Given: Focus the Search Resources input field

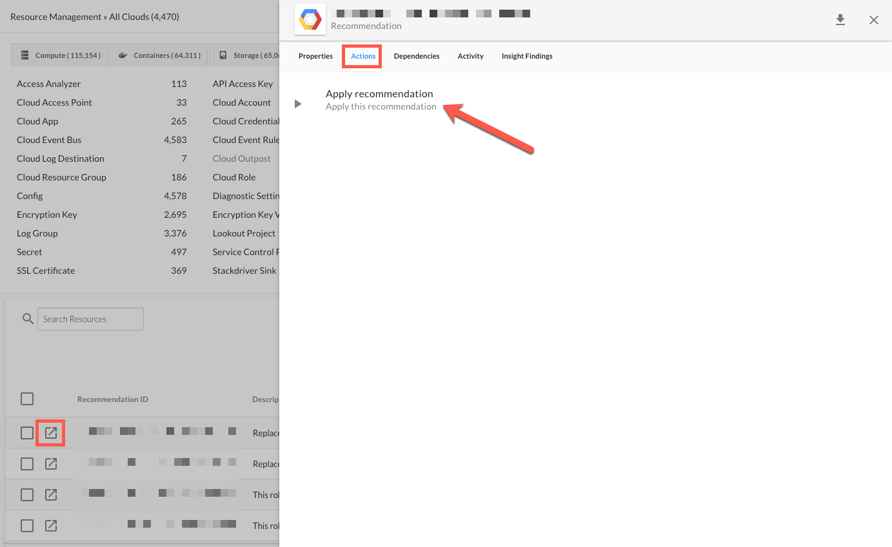Looking at the screenshot, I should pos(90,319).
